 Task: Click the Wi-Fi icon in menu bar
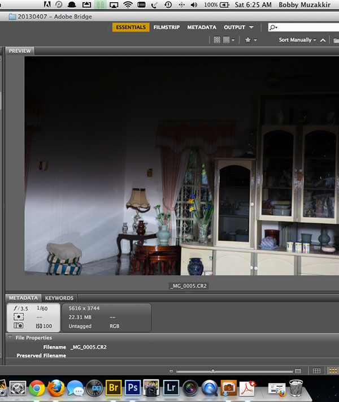128,5
